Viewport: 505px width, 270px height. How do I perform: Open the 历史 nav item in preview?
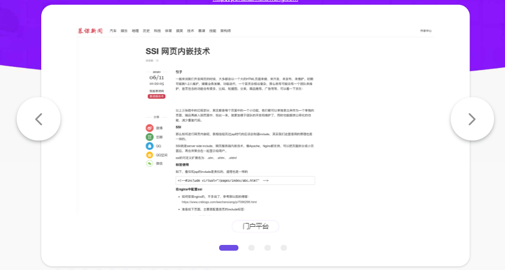point(146,31)
